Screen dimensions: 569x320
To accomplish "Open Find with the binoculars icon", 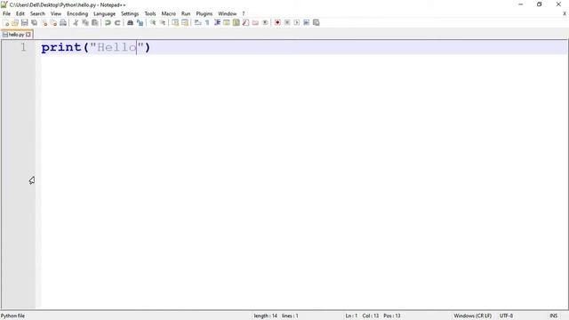I will (130, 22).
